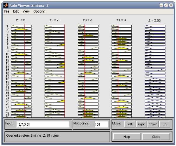Select rule 7 plot in z2 column

tap(54, 45)
